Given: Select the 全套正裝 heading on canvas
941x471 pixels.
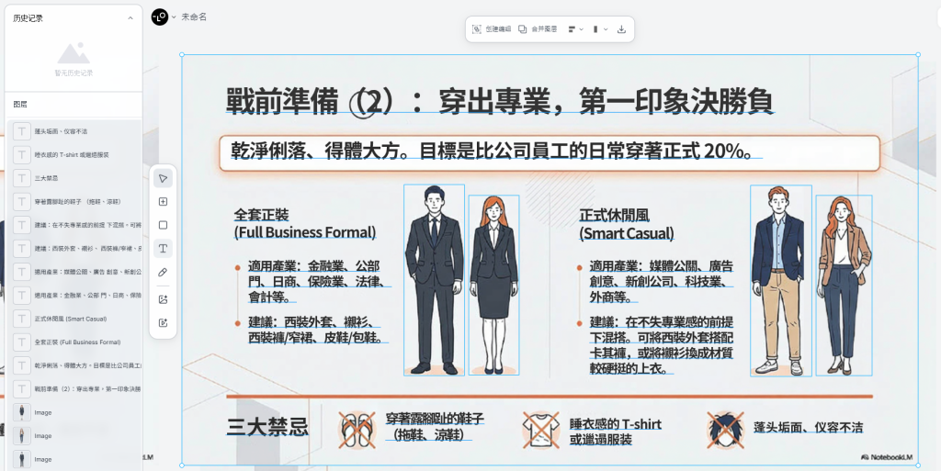Looking at the screenshot, I should (x=262, y=215).
